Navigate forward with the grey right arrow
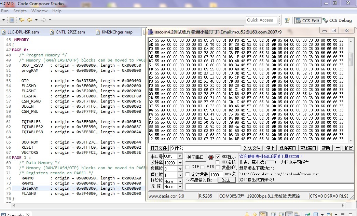 [43, 20]
